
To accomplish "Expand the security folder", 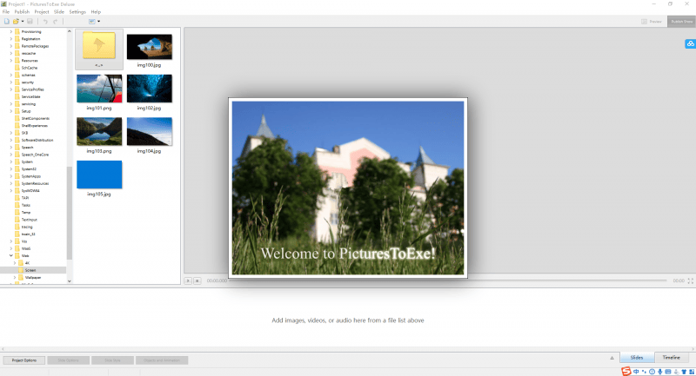I will (x=11, y=82).
